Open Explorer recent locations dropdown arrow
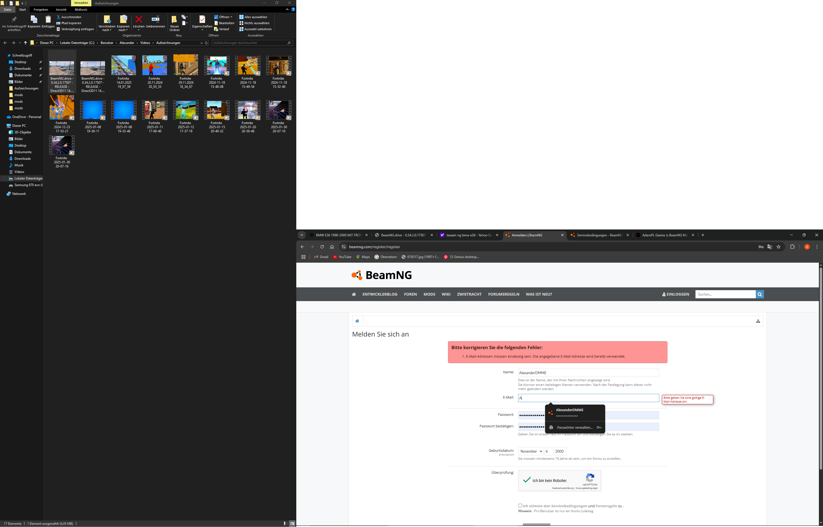The width and height of the screenshot is (823, 527). [20, 43]
